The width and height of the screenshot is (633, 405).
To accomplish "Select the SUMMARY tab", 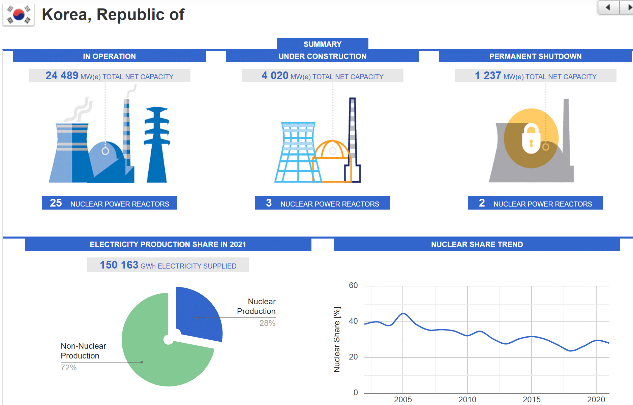I will 322,44.
